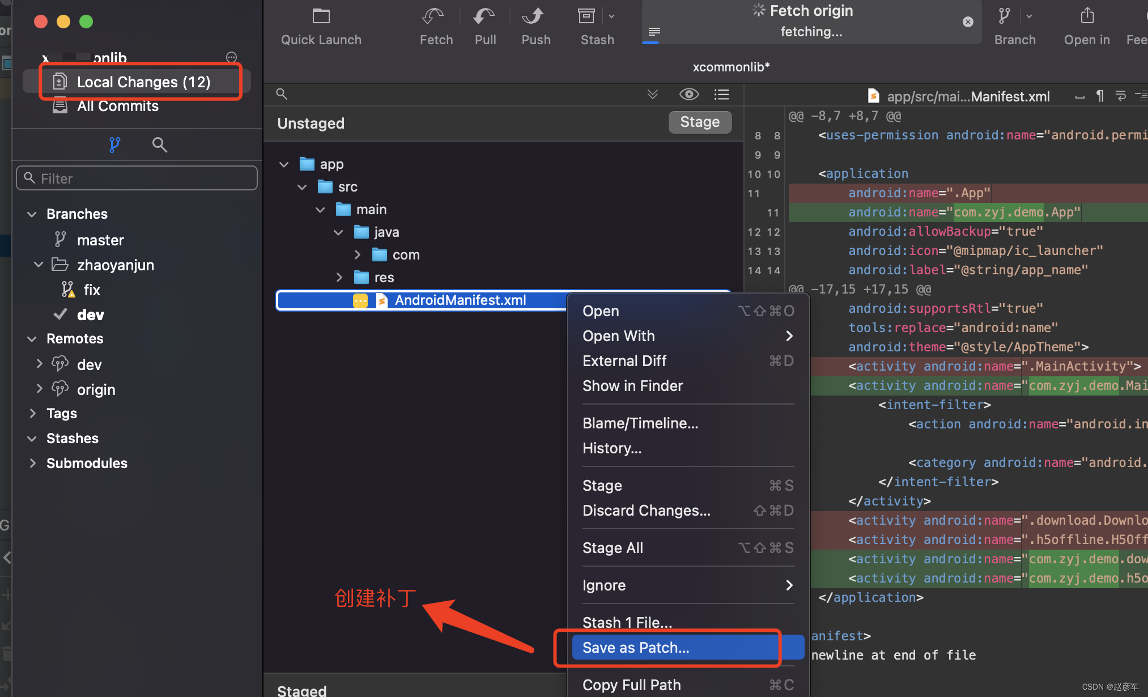Switch to sidebar branches view icon

pos(114,145)
